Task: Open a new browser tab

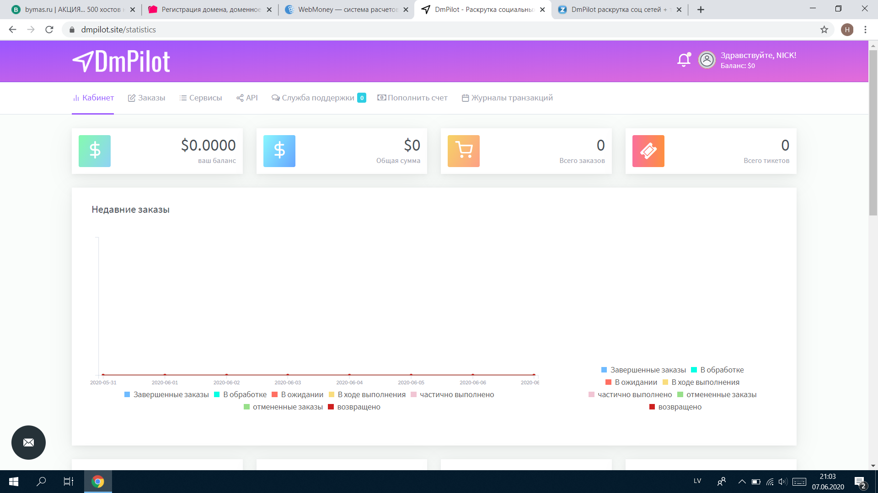Action: tap(701, 9)
